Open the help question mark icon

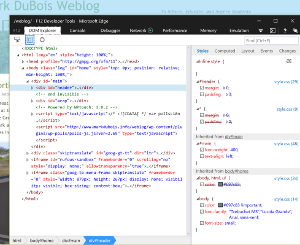[285, 31]
